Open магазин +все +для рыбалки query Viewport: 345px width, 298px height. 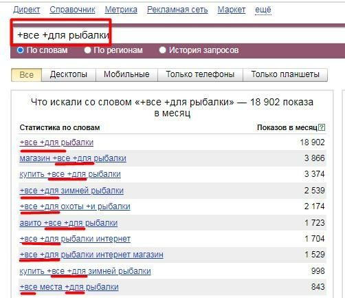[73, 158]
